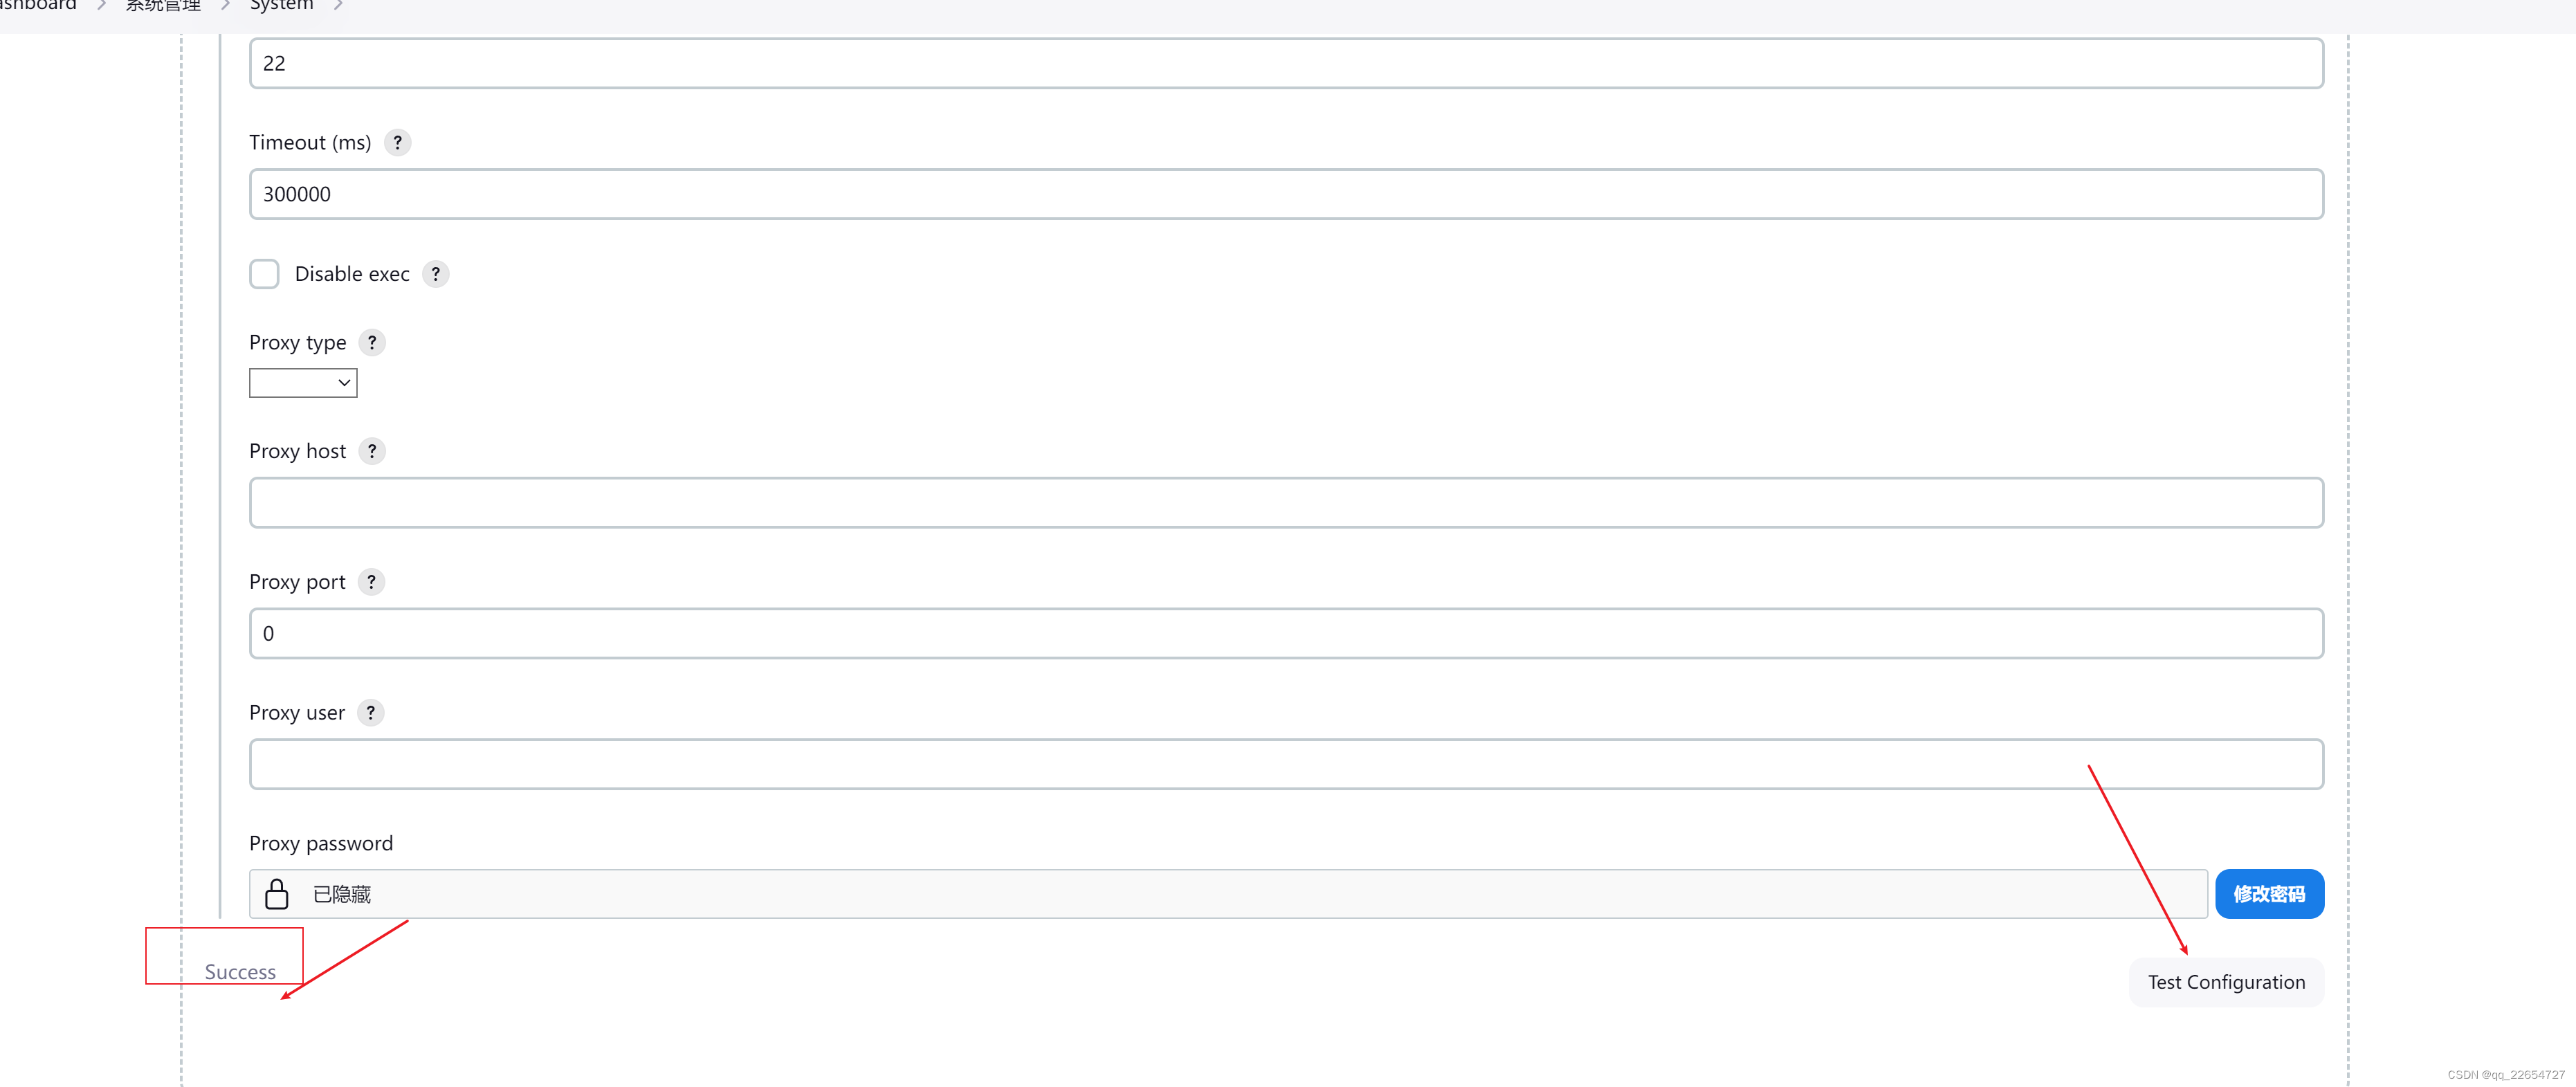Screen dimensions: 2576x1087
Task: Click the lock icon next to proxy password
Action: (277, 893)
